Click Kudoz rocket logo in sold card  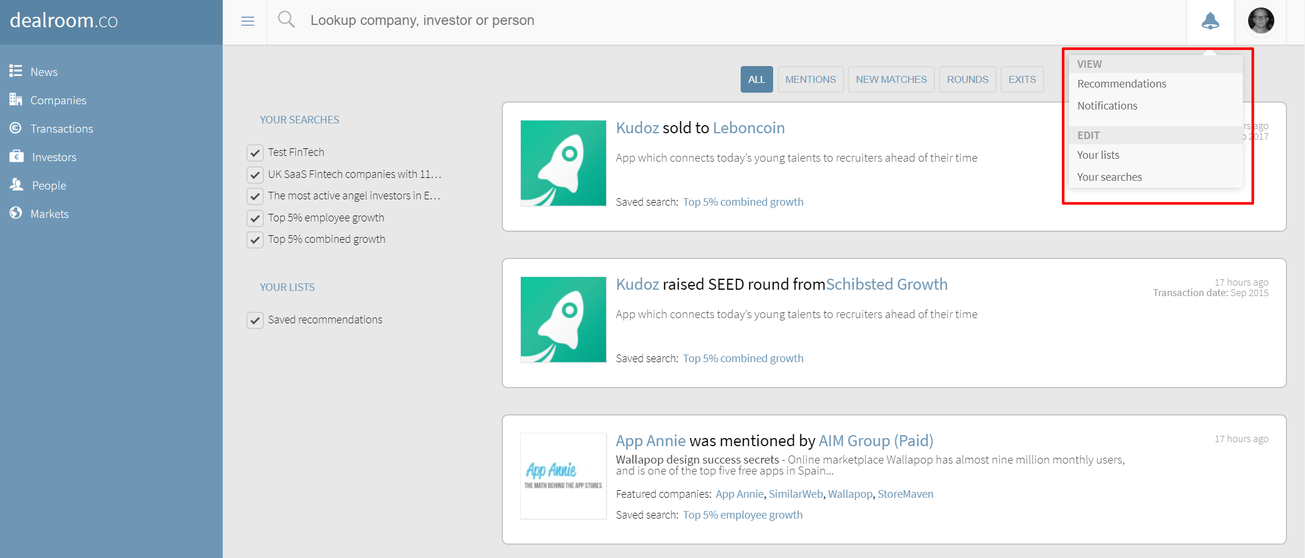tap(563, 163)
